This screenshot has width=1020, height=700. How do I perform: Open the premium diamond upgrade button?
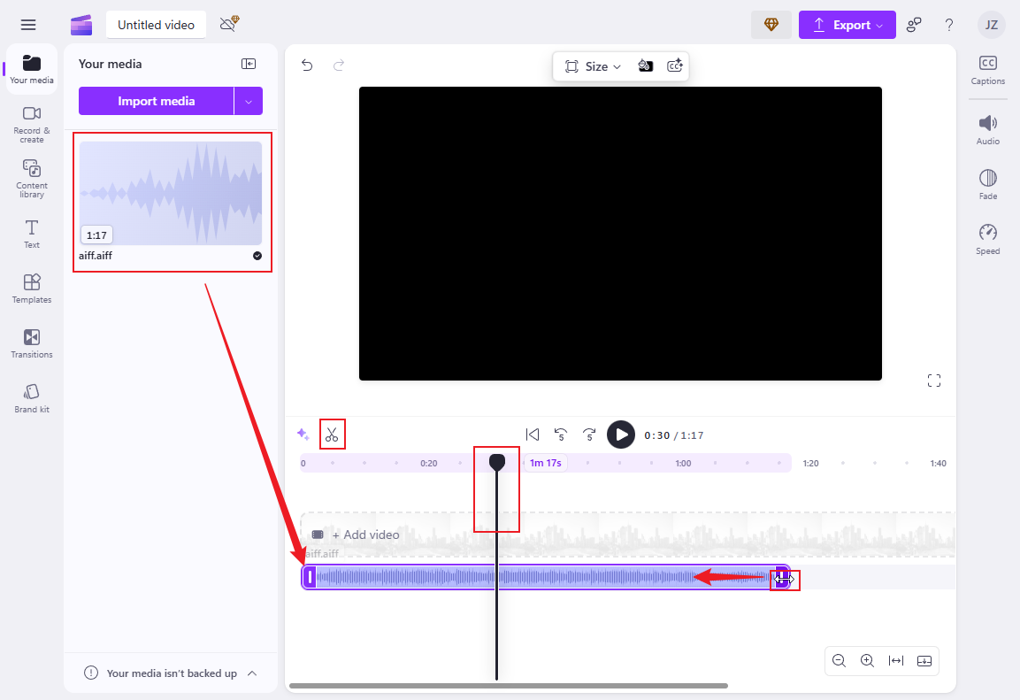(x=771, y=25)
